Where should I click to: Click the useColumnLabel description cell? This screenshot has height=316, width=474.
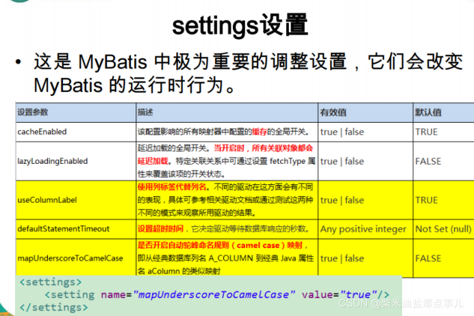click(x=227, y=200)
